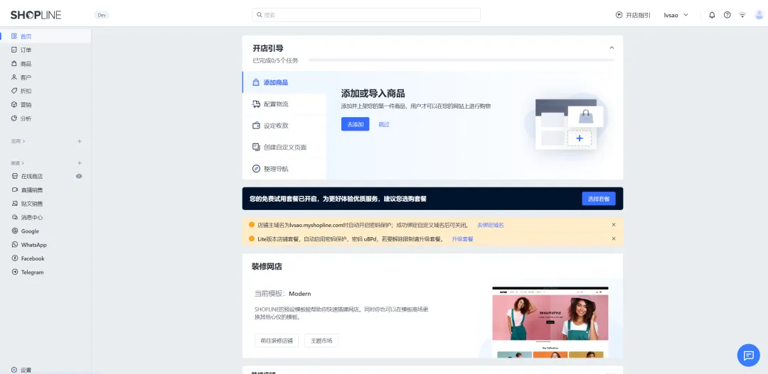
Task: Click the Wi-Fi status icon in header
Action: tap(742, 15)
